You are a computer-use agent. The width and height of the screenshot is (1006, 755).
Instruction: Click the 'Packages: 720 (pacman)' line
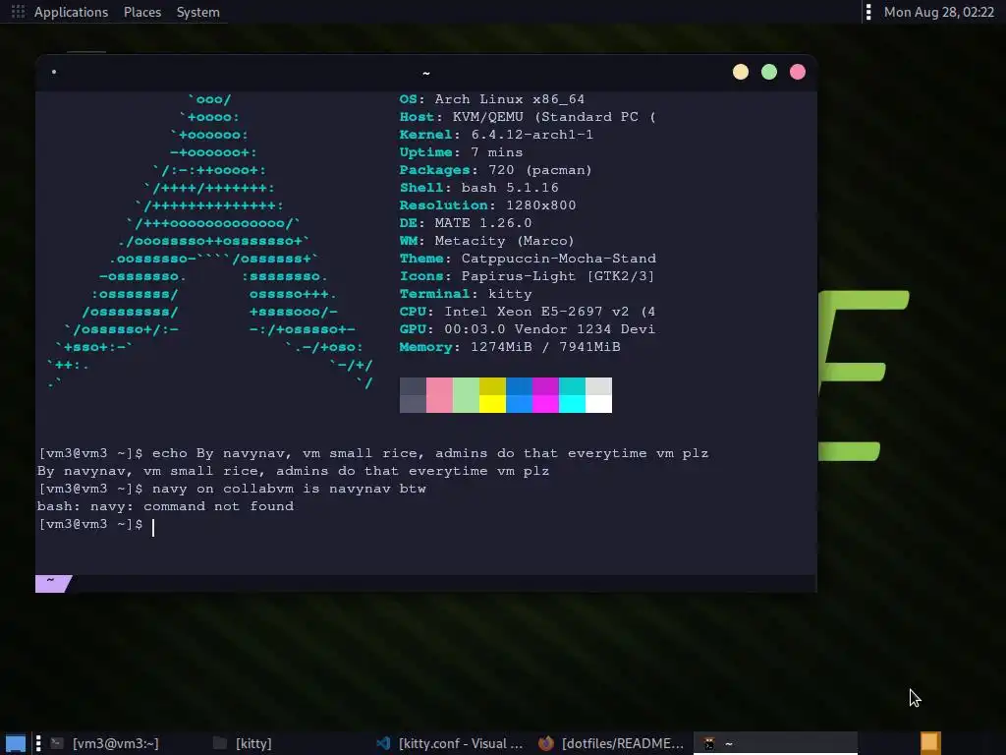(x=495, y=170)
